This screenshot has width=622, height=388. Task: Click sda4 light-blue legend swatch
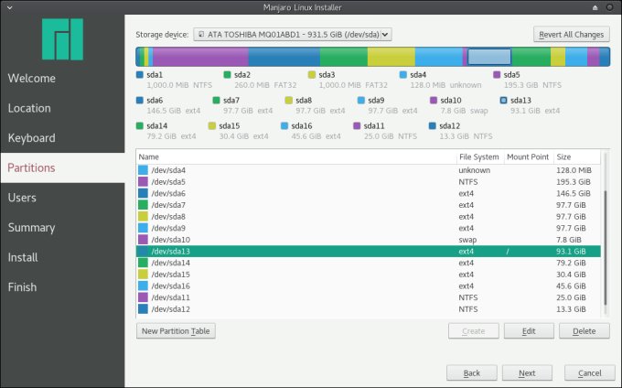click(x=403, y=75)
